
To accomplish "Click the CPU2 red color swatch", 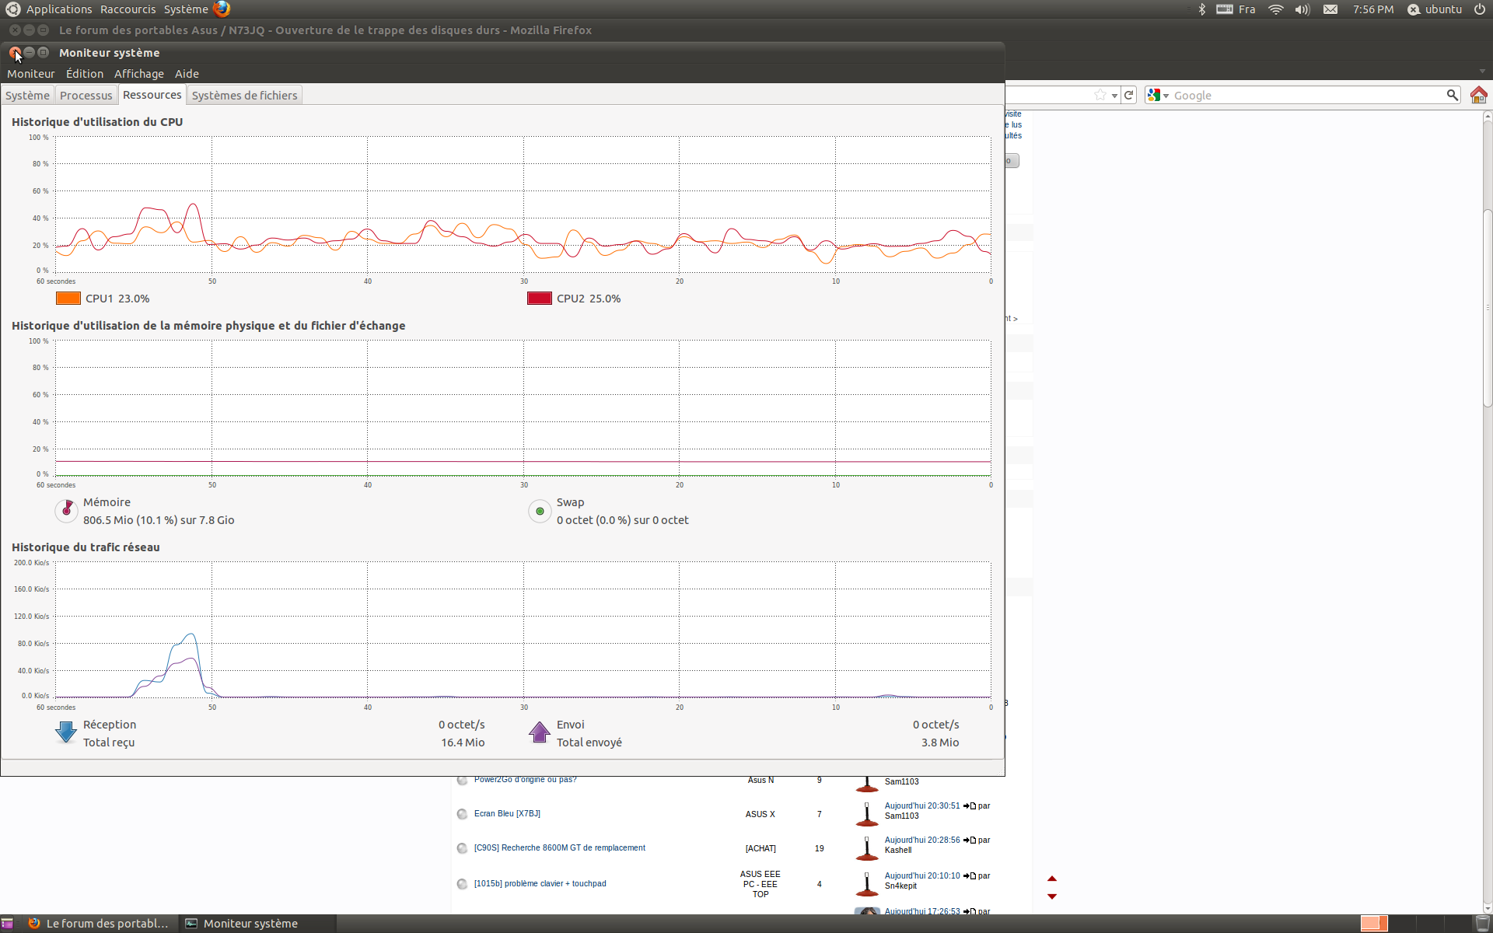I will pos(539,299).
